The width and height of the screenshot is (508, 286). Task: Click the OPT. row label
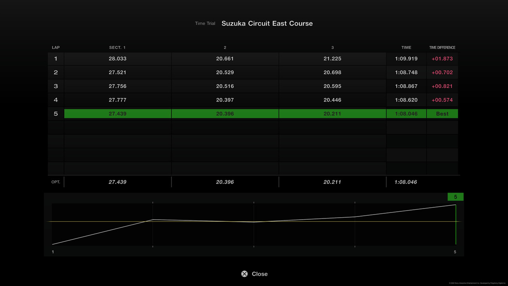tap(56, 182)
